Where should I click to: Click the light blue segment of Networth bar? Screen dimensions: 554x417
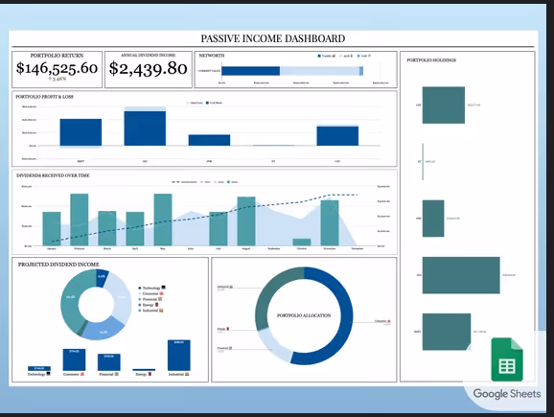[x=319, y=71]
